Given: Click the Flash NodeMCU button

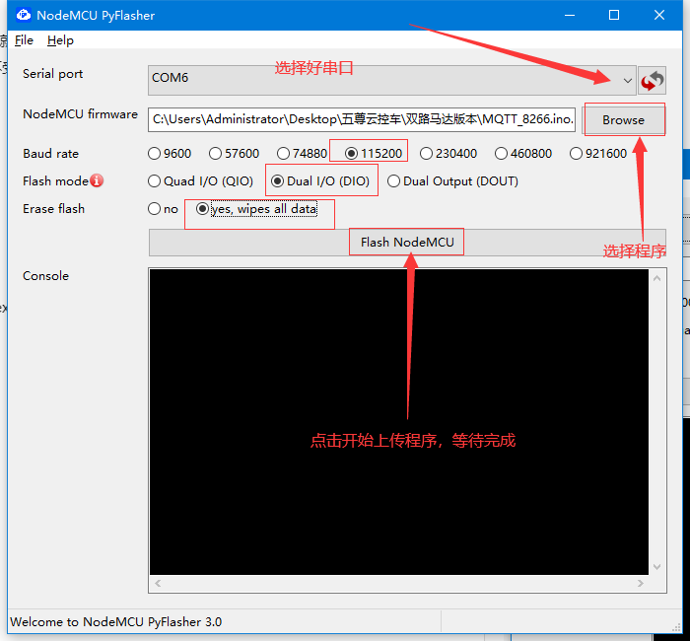Looking at the screenshot, I should coord(407,243).
